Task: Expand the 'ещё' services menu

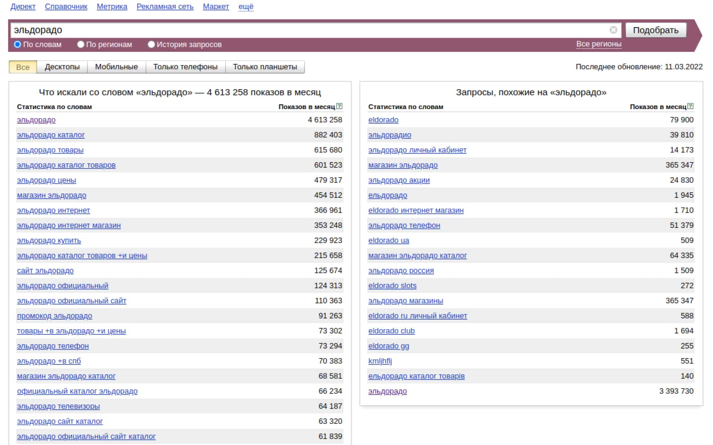Action: (246, 7)
